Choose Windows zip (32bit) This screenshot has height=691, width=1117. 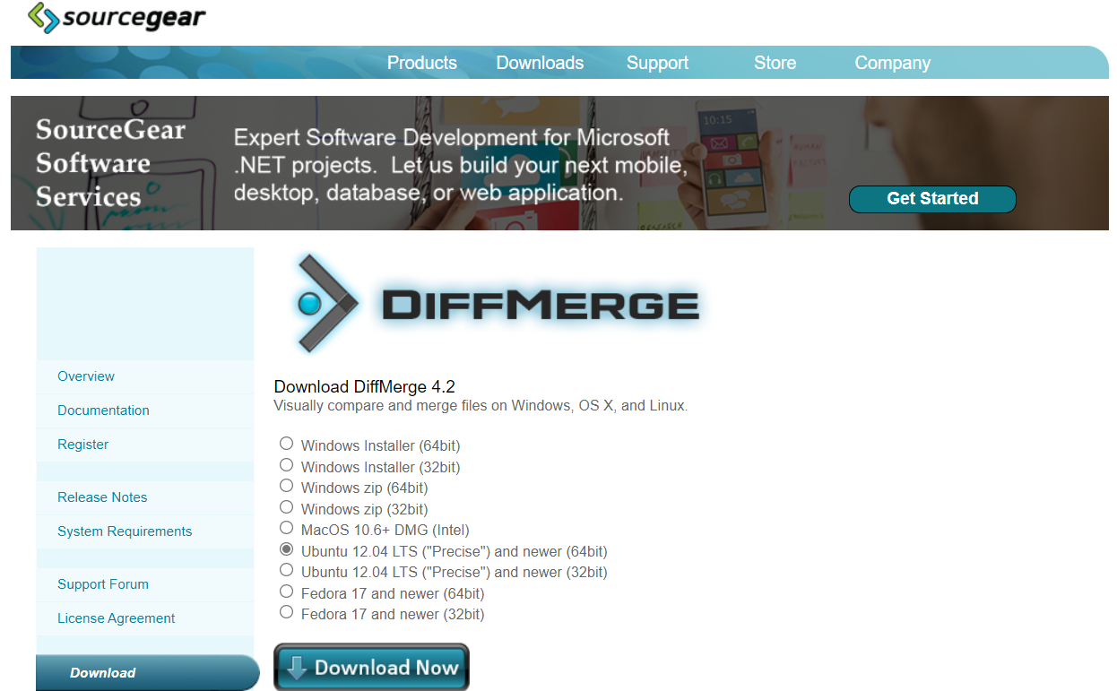(x=286, y=506)
